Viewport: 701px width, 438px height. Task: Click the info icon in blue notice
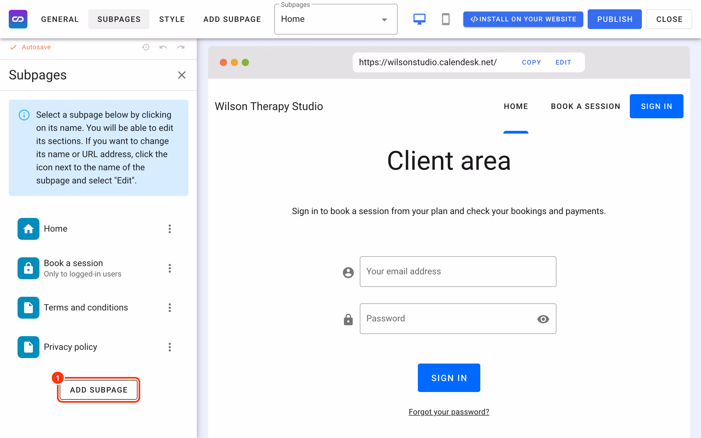click(x=24, y=115)
